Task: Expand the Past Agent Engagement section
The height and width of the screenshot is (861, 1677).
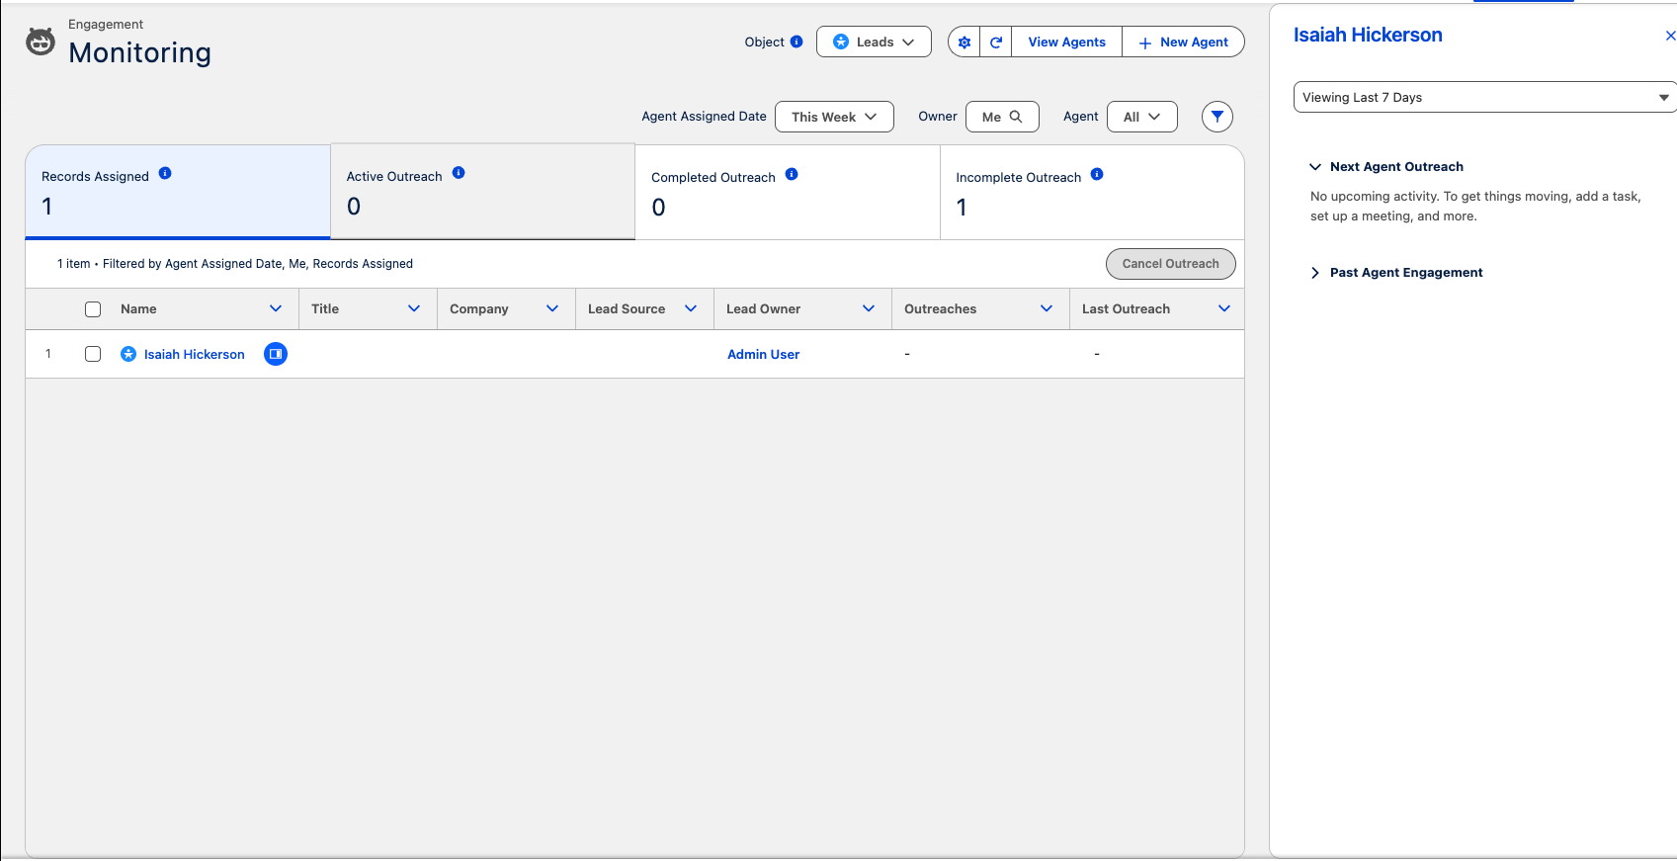Action: tap(1315, 273)
